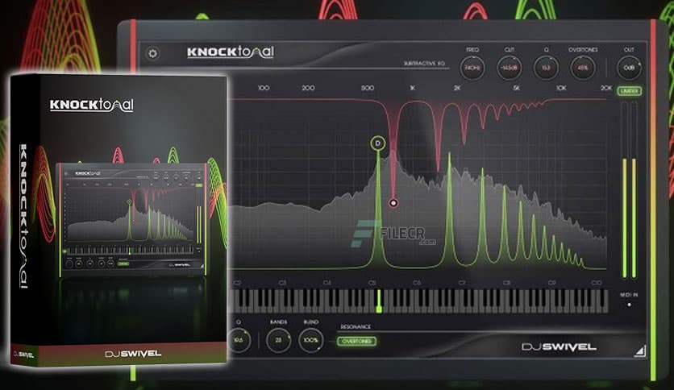This screenshot has width=674, height=390.
Task: Select the red cut node handle
Action: point(393,203)
